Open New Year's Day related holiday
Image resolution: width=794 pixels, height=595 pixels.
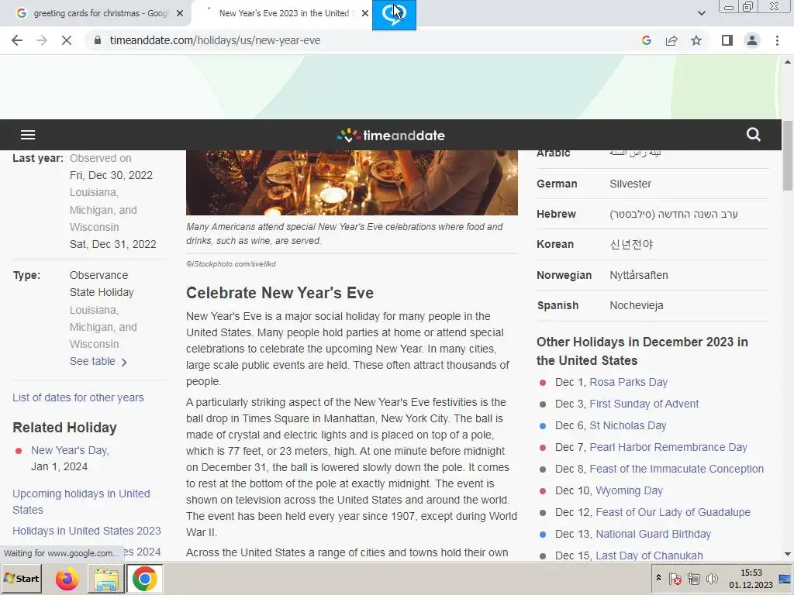(x=70, y=450)
